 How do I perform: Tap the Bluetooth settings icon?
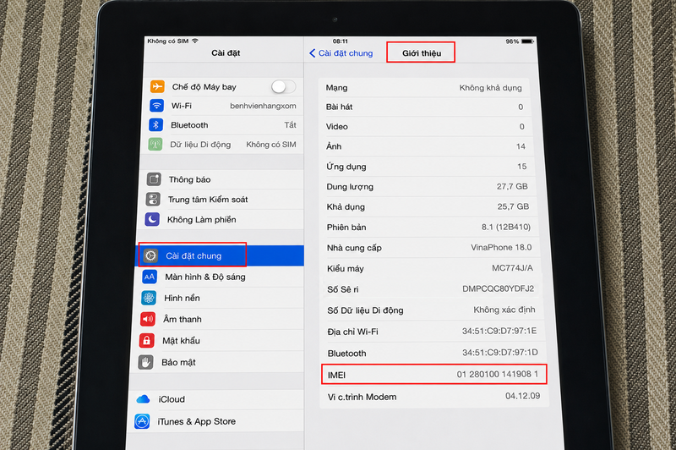click(x=155, y=124)
